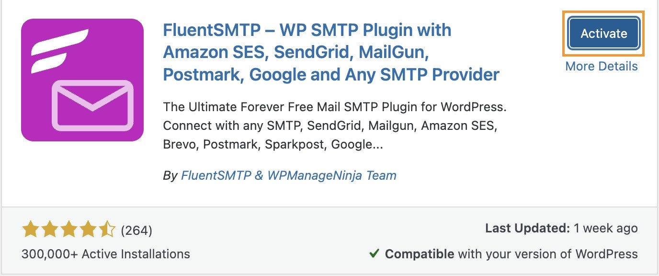Click the half-filled fifth rating star

106,230
